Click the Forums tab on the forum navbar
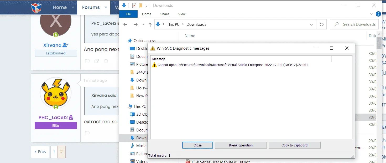The width and height of the screenshot is (386, 163). tap(91, 7)
